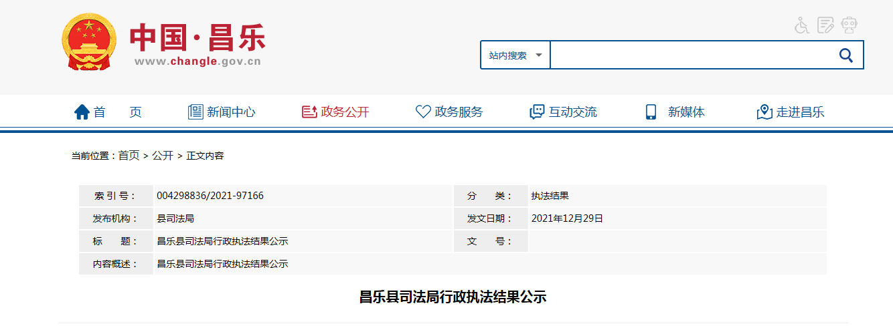Click the 中国·昌乐 site title
893x334 pixels.
click(197, 38)
